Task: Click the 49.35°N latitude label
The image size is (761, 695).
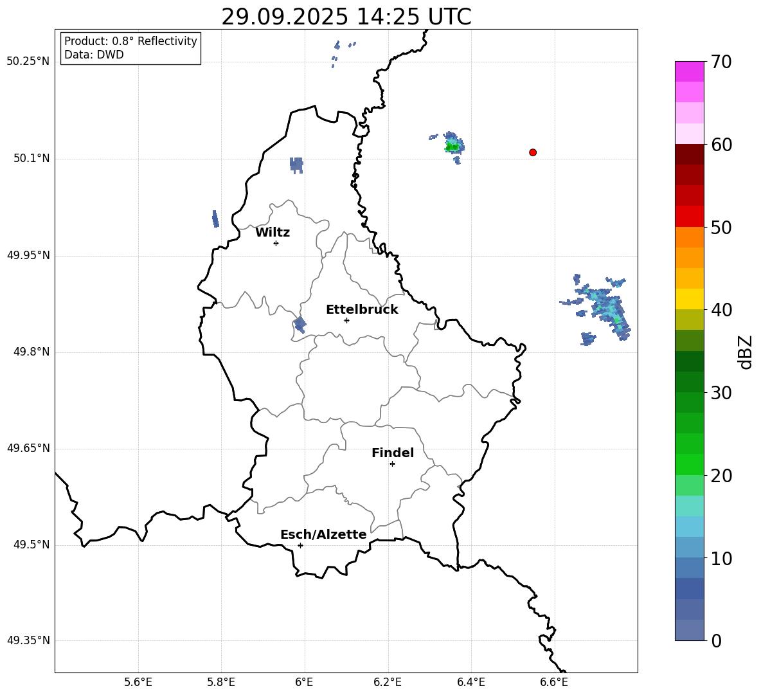Action: pyautogui.click(x=28, y=640)
